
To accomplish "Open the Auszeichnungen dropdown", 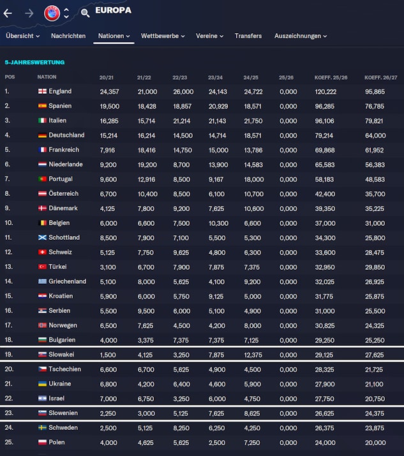I will coord(301,36).
